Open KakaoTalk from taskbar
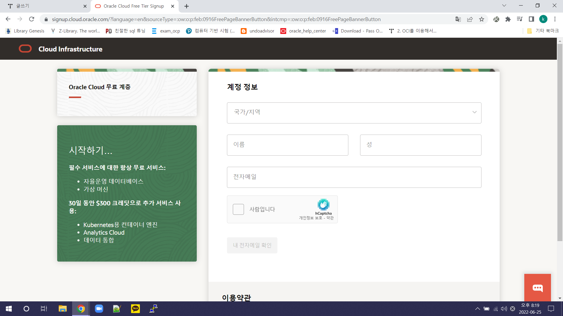This screenshot has width=563, height=316. (135, 308)
